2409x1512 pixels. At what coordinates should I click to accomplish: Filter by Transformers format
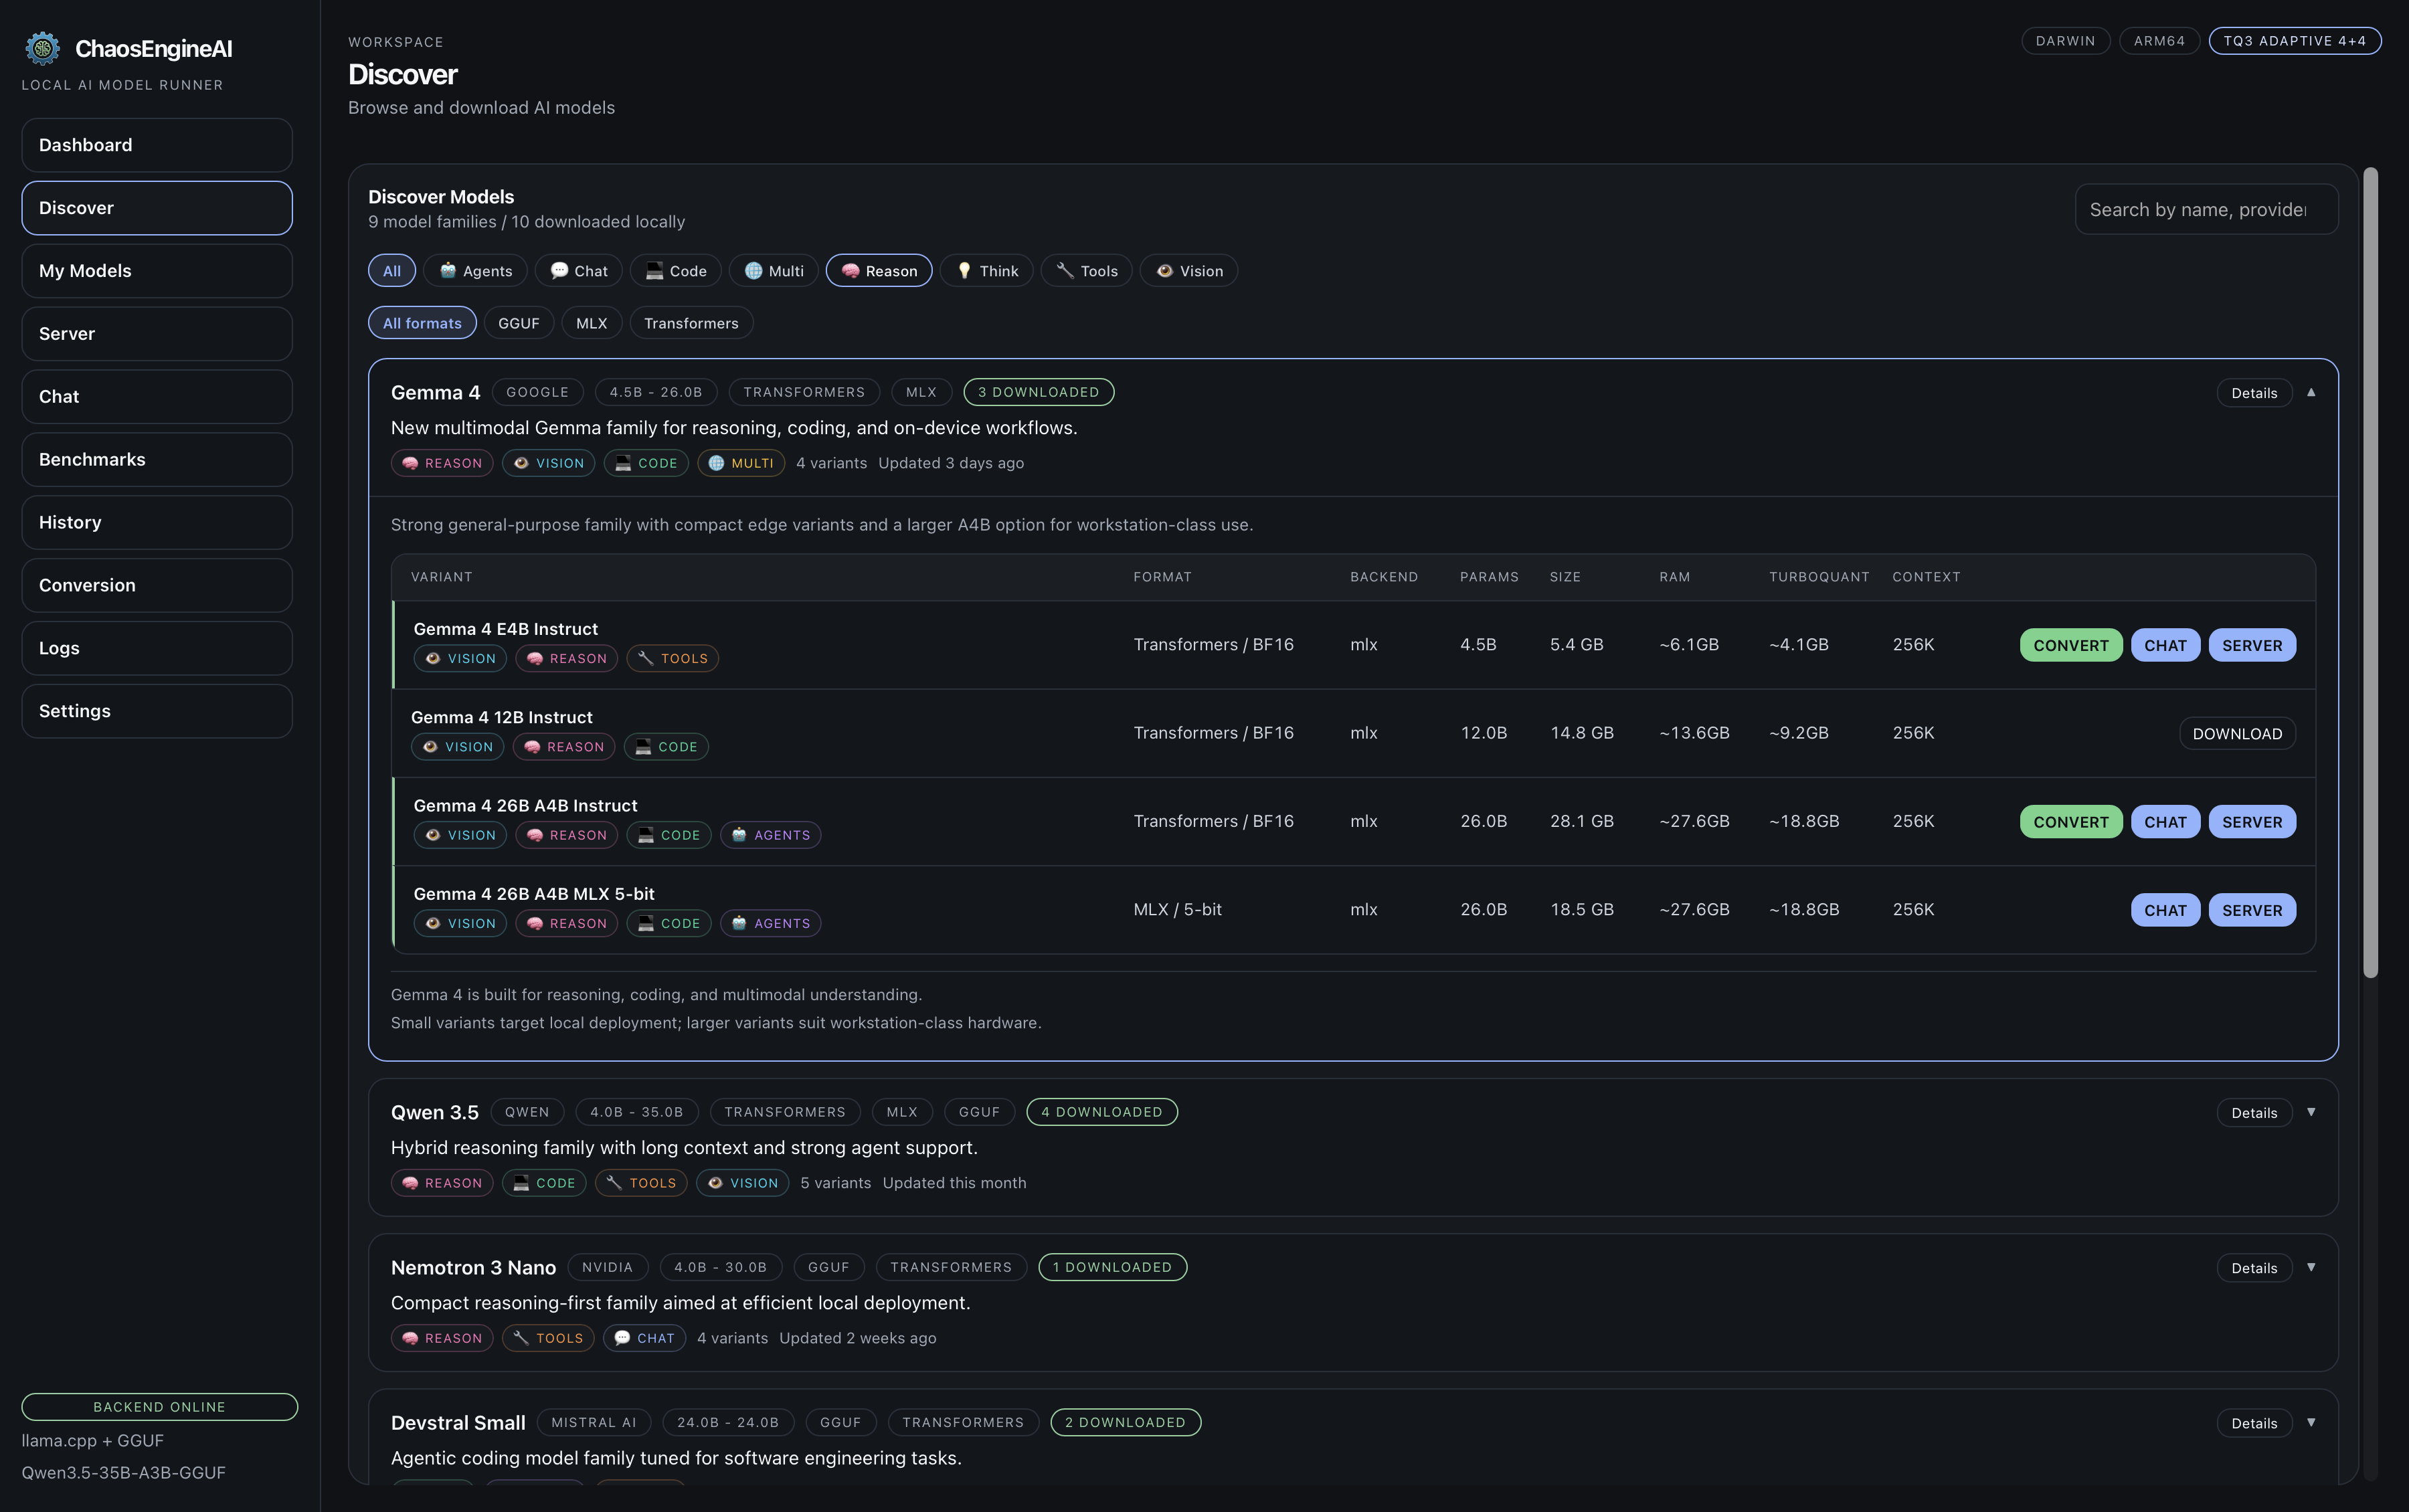click(691, 323)
